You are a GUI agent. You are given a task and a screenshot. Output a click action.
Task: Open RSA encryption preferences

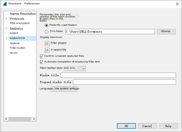[20, 23]
